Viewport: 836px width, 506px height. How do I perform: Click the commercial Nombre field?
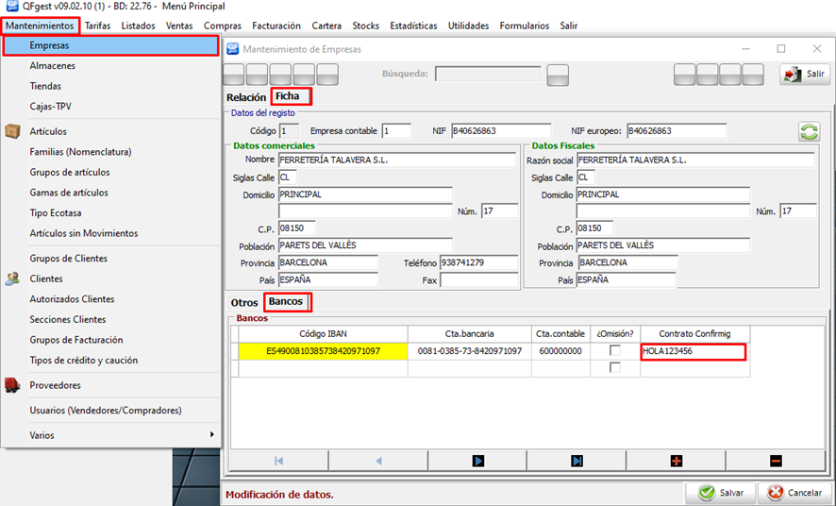point(397,160)
